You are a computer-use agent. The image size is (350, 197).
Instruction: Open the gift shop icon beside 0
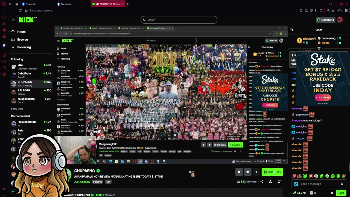tap(311, 193)
